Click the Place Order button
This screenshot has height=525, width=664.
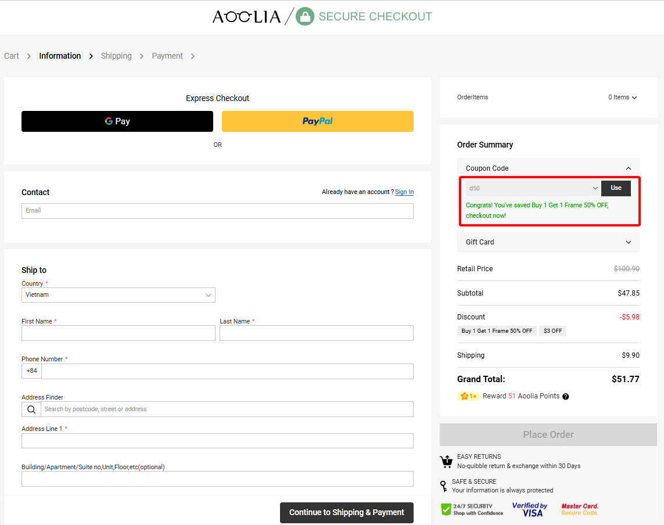pyautogui.click(x=548, y=435)
